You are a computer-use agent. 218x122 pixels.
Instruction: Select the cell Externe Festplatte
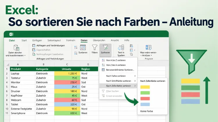tap(22, 109)
